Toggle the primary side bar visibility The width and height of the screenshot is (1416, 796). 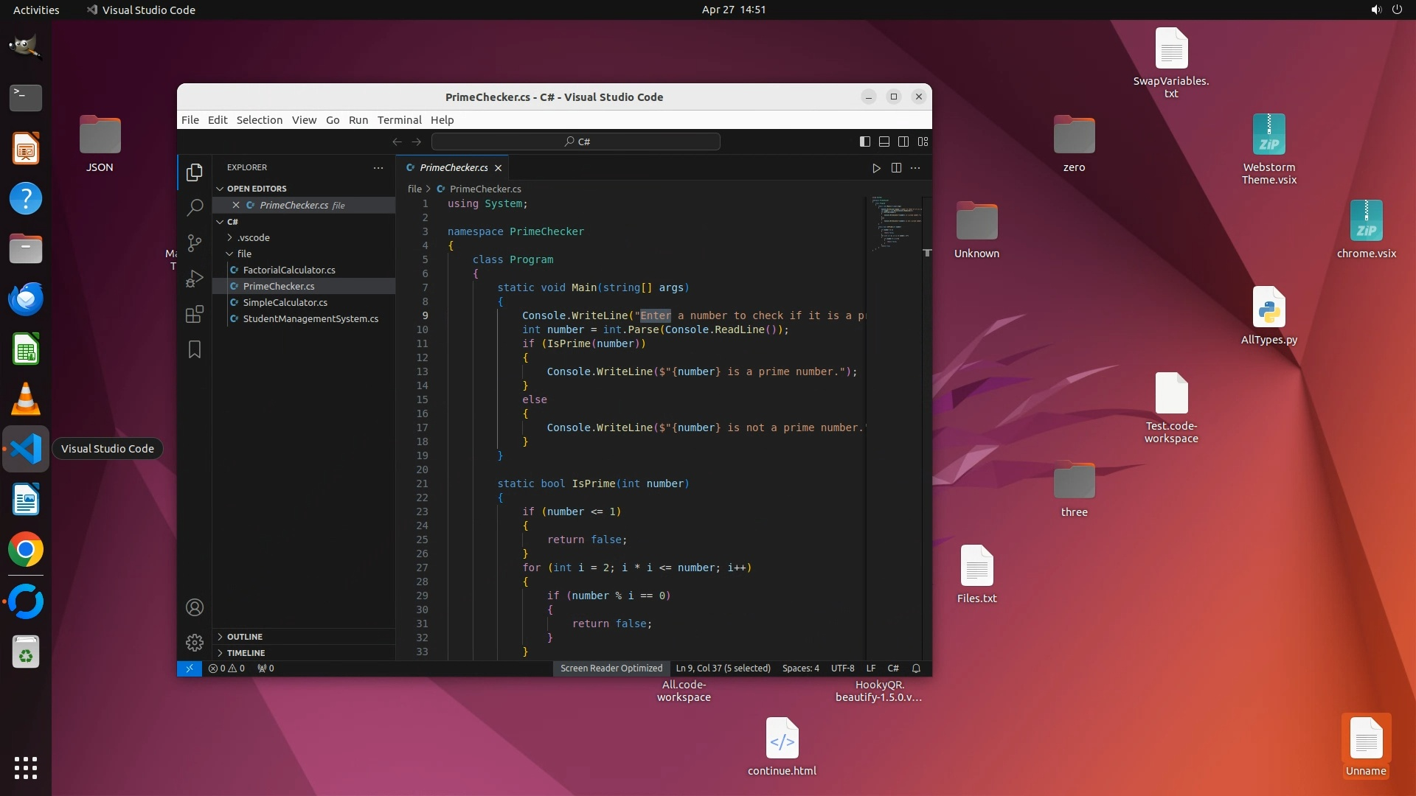click(865, 142)
